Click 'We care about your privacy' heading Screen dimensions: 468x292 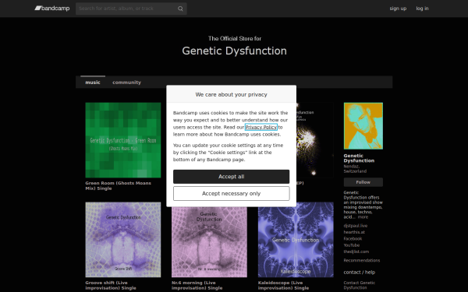point(232,94)
